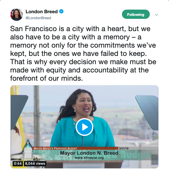The width and height of the screenshot is (169, 170).
Task: Click the tweet text about San Francisco
Action: click(x=83, y=54)
